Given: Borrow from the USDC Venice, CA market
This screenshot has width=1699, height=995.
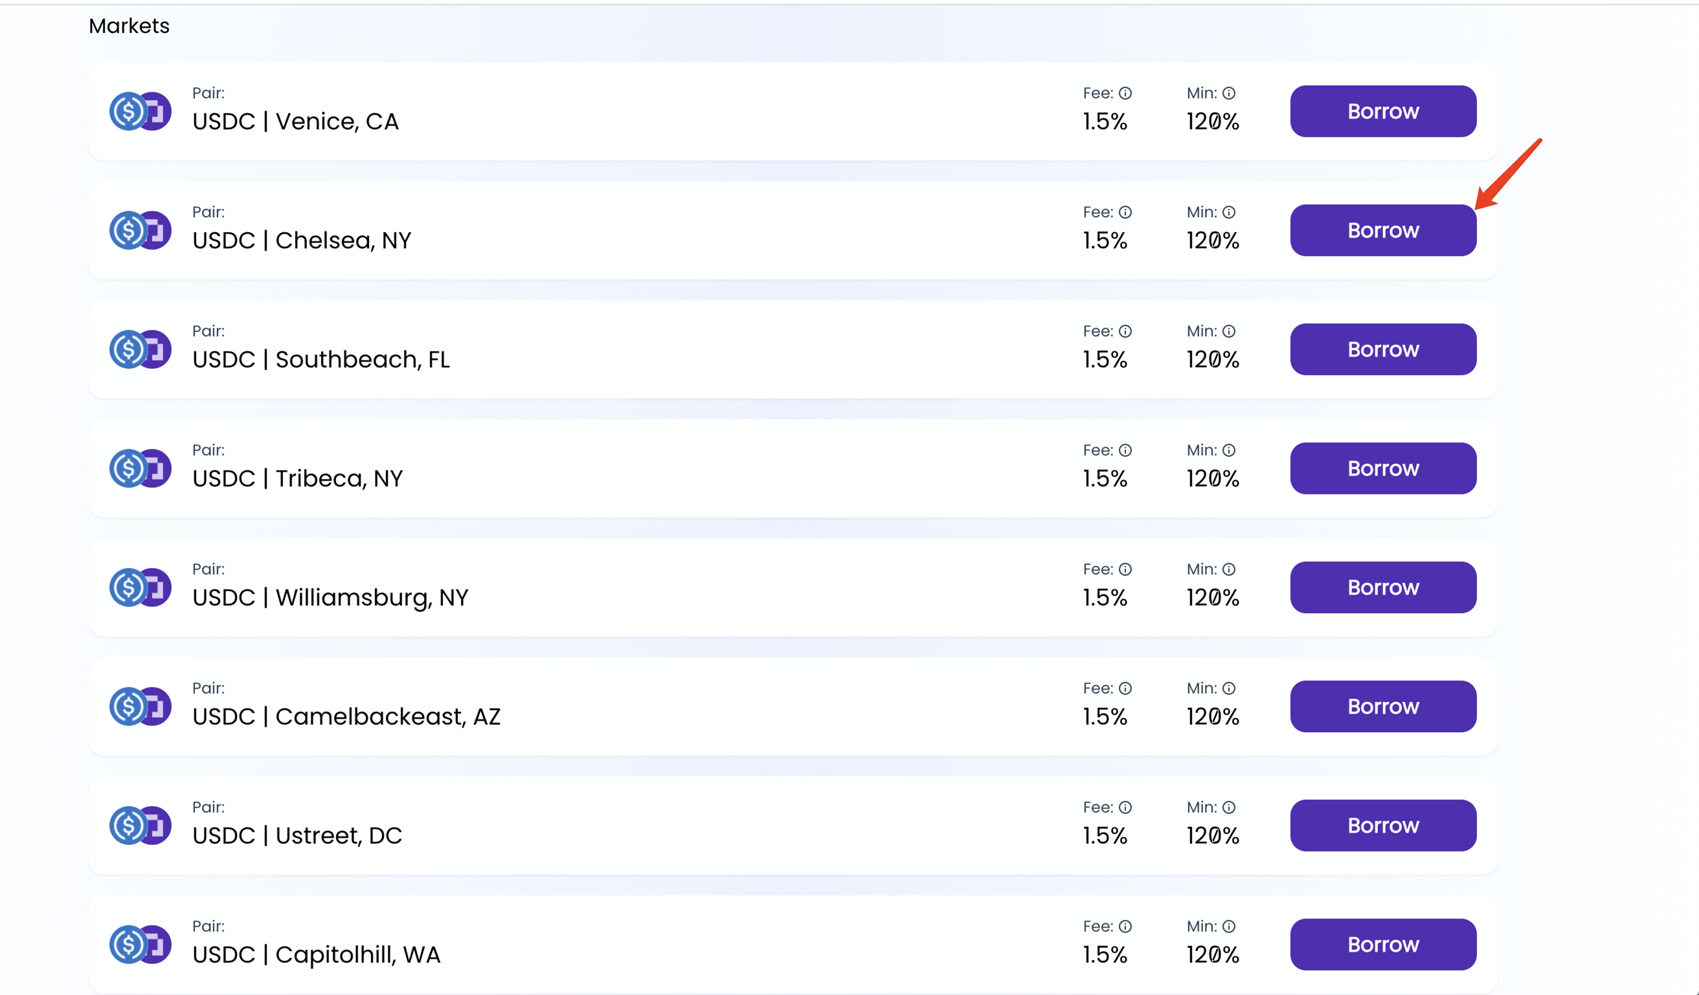Looking at the screenshot, I should (x=1383, y=111).
